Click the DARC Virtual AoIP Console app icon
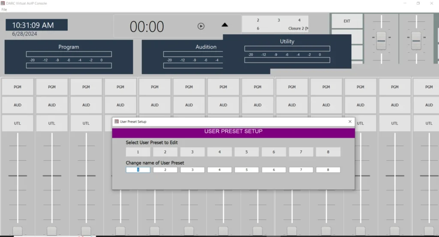The width and height of the screenshot is (439, 237). point(3,3)
